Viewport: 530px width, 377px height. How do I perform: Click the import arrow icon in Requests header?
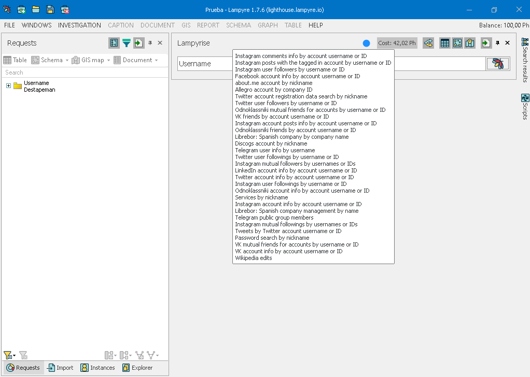tap(138, 43)
